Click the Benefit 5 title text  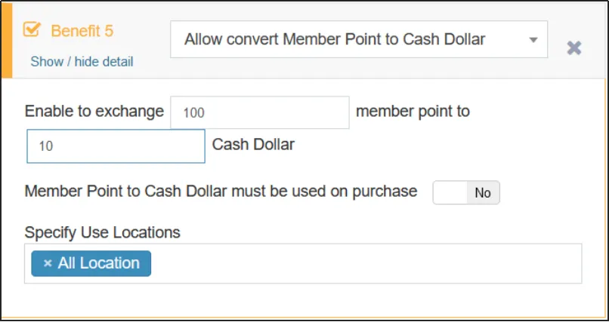82,31
